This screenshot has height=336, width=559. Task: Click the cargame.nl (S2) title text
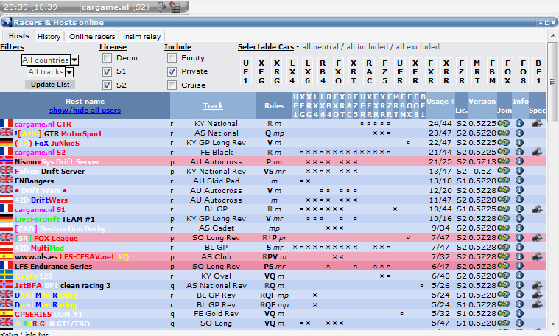click(116, 7)
